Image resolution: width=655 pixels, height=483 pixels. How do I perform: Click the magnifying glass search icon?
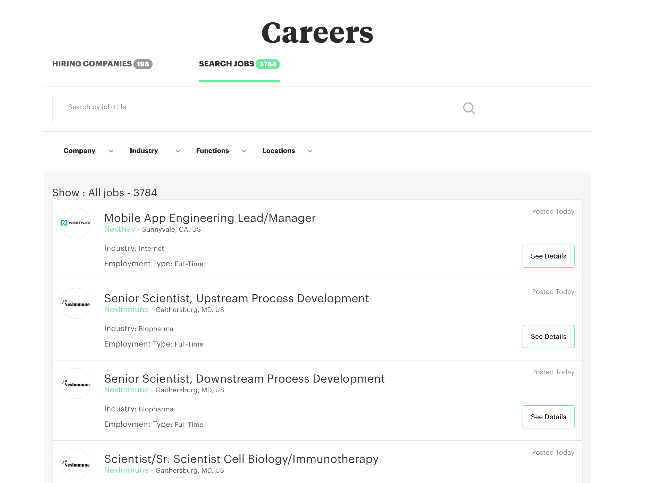tap(469, 108)
